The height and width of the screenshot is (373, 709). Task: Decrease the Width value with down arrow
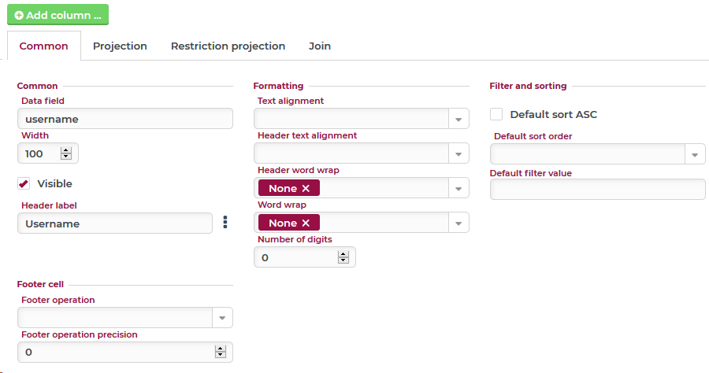[x=66, y=157]
